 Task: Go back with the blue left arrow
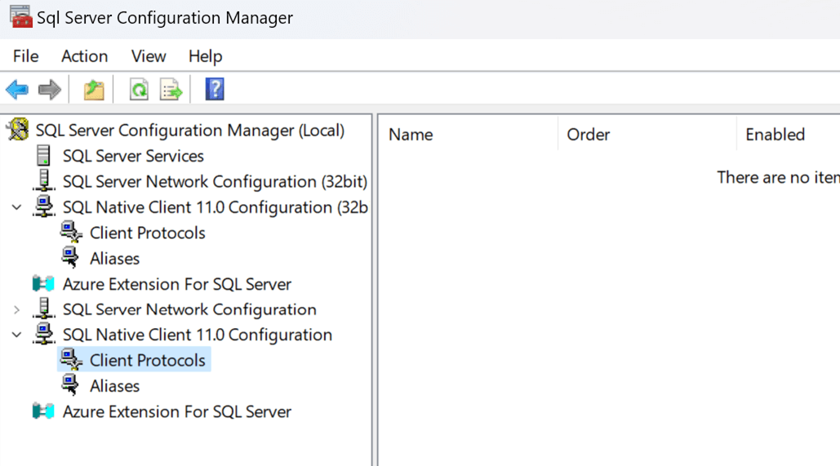coord(17,90)
